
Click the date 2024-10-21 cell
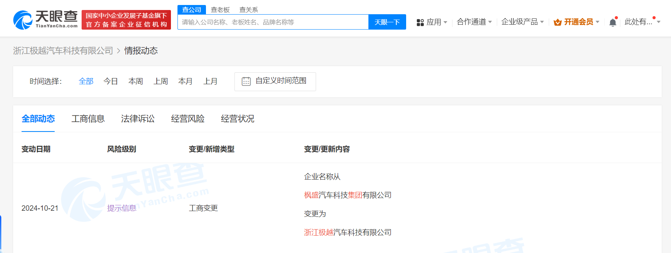(40, 208)
